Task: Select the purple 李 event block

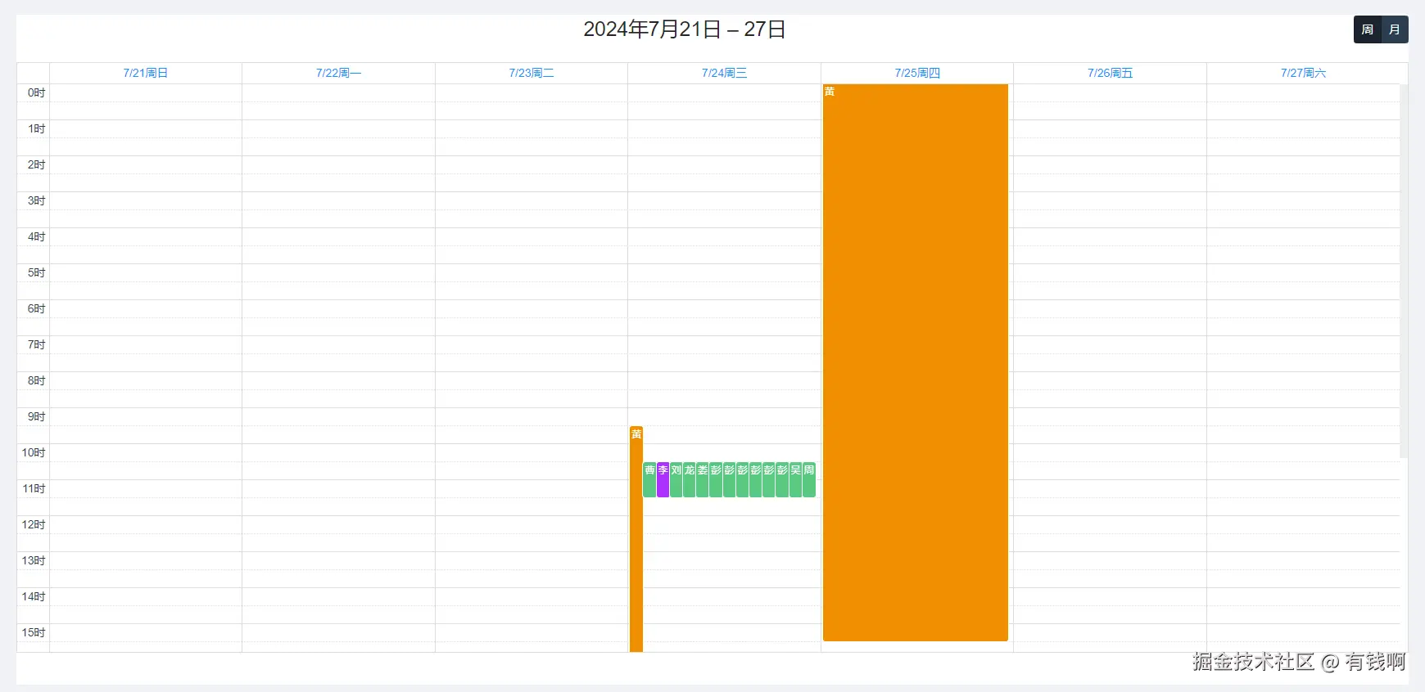Action: point(663,479)
